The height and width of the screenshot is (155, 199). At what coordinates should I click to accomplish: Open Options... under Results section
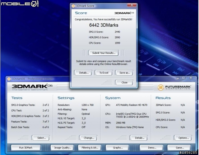point(183,138)
